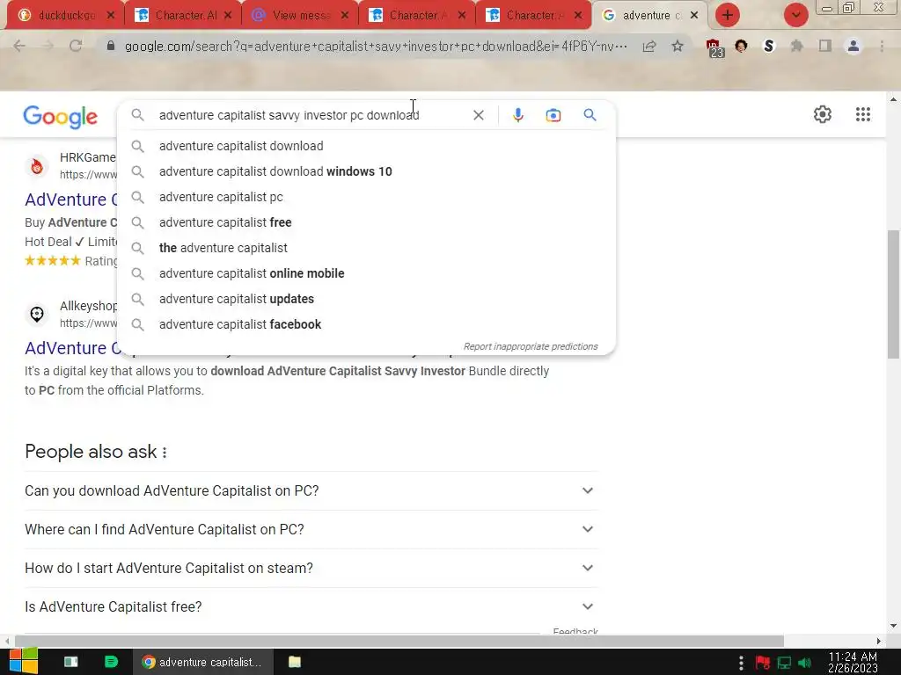This screenshot has width=901, height=675.
Task: Expand 'How do I start AdVenture Capitalist on steam?'
Action: point(311,568)
